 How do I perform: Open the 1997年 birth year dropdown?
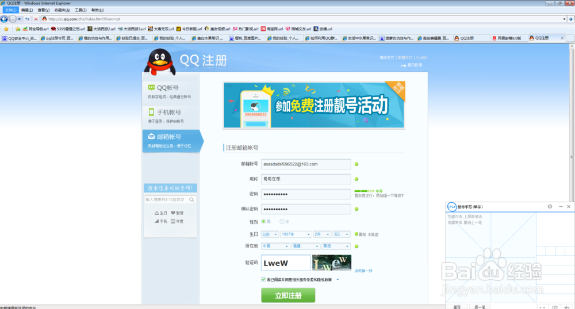(296, 234)
